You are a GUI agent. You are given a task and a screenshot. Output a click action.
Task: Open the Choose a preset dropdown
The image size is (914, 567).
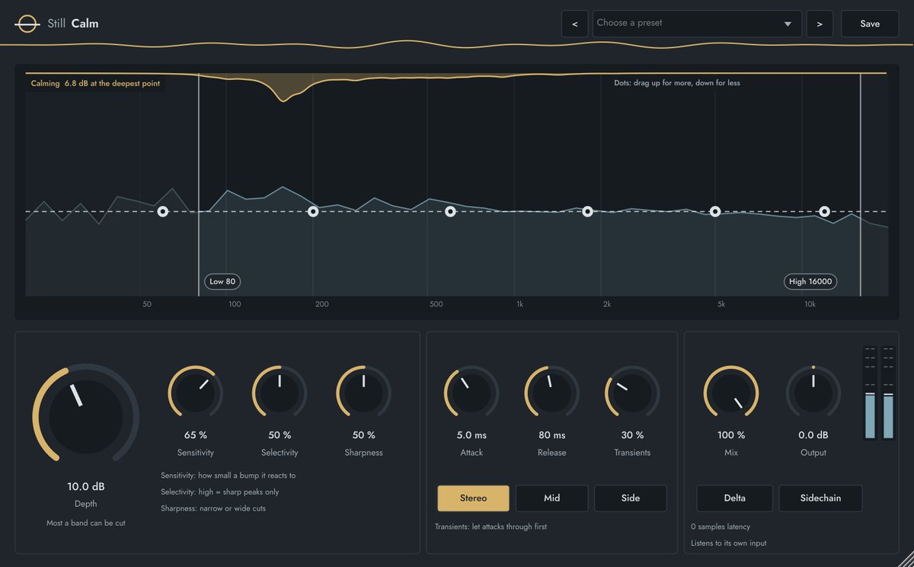697,24
